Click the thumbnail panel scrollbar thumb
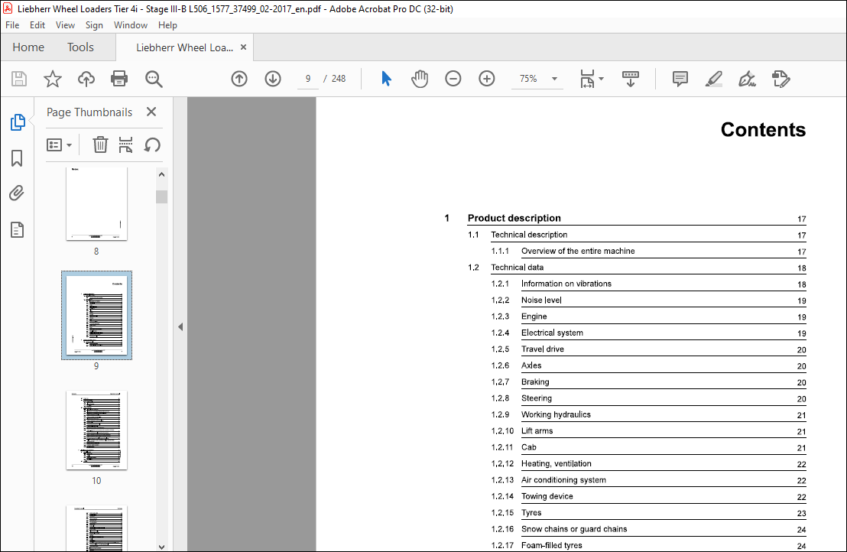847x552 pixels. point(161,196)
